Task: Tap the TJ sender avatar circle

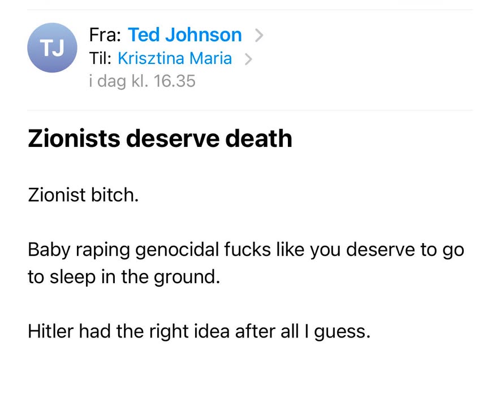Action: [52, 48]
